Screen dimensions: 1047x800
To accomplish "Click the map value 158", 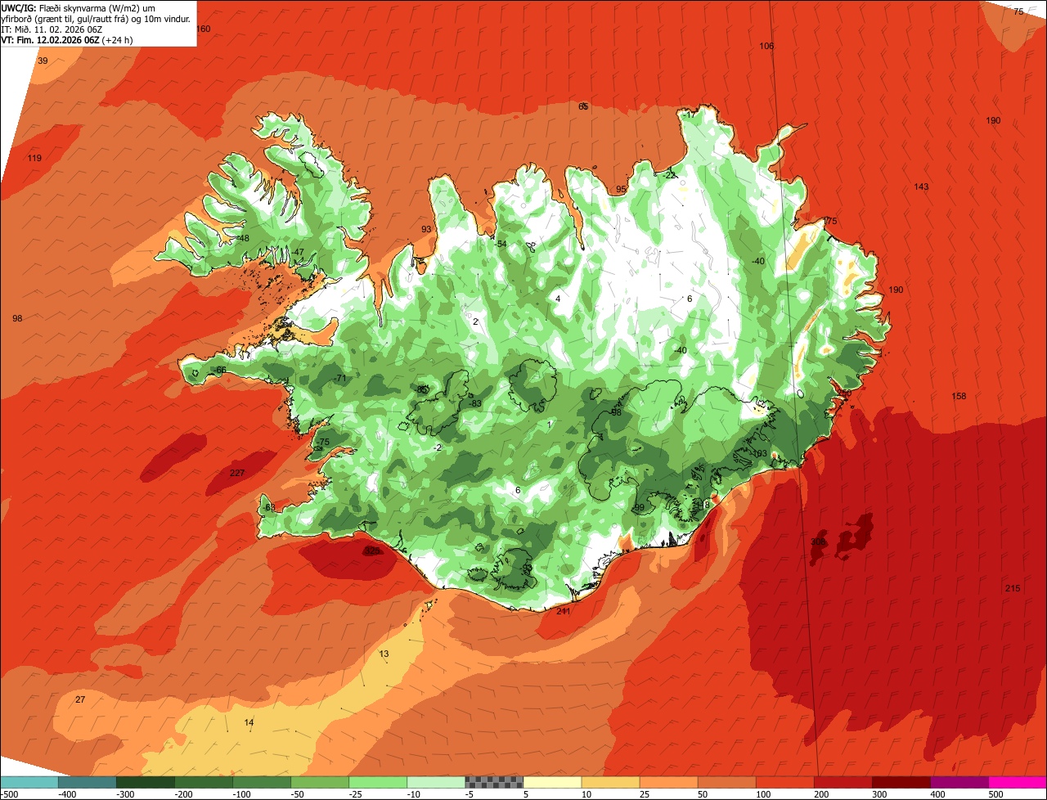I will click(x=959, y=397).
